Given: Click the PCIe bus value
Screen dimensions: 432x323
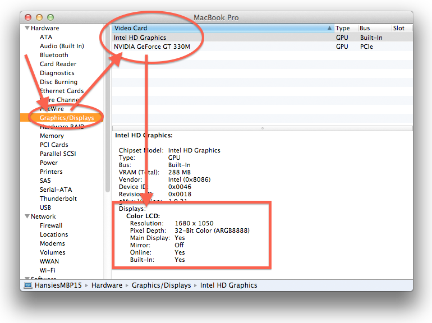Looking at the screenshot, I should [x=366, y=47].
